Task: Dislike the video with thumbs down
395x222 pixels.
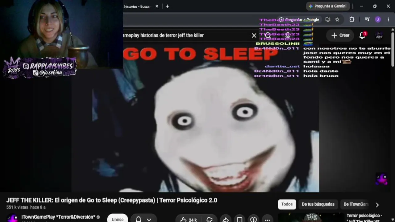Action: tap(210, 220)
